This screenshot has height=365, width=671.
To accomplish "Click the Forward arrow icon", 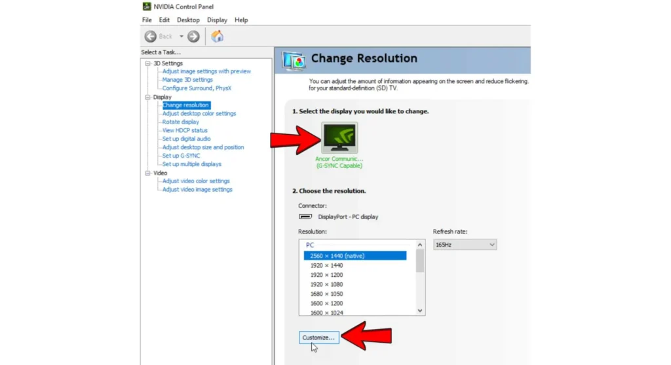I will tap(193, 37).
